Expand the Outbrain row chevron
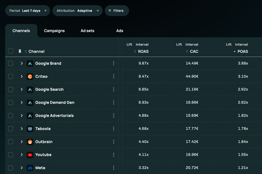262x174 pixels. (x=22, y=142)
